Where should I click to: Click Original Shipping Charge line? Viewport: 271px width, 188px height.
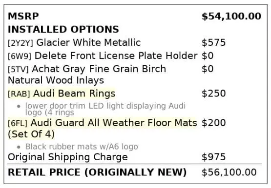pos(68,157)
